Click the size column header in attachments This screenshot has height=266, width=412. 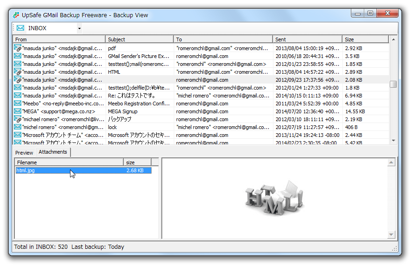click(x=137, y=162)
